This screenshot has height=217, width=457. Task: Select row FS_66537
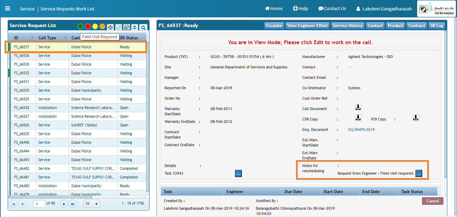(77, 47)
